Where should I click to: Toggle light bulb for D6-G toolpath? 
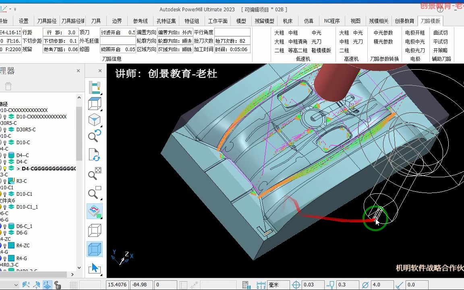(5, 232)
